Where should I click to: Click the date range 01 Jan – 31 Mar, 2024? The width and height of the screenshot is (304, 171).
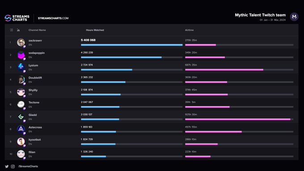[273, 20]
